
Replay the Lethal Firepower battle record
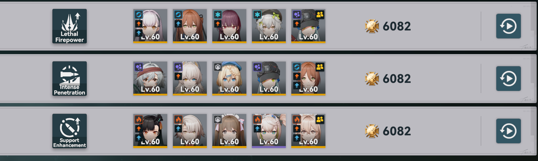pos(508,26)
